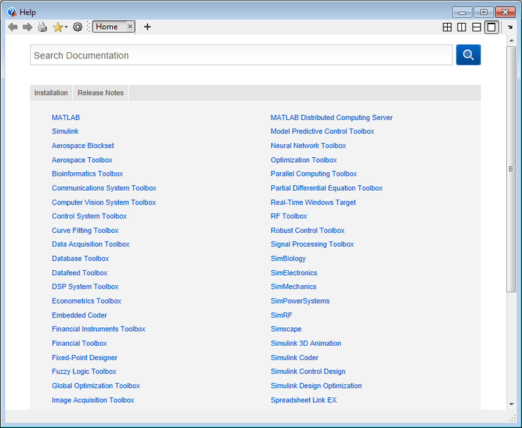Open Model Predictive Control Toolbox link

[x=322, y=131]
